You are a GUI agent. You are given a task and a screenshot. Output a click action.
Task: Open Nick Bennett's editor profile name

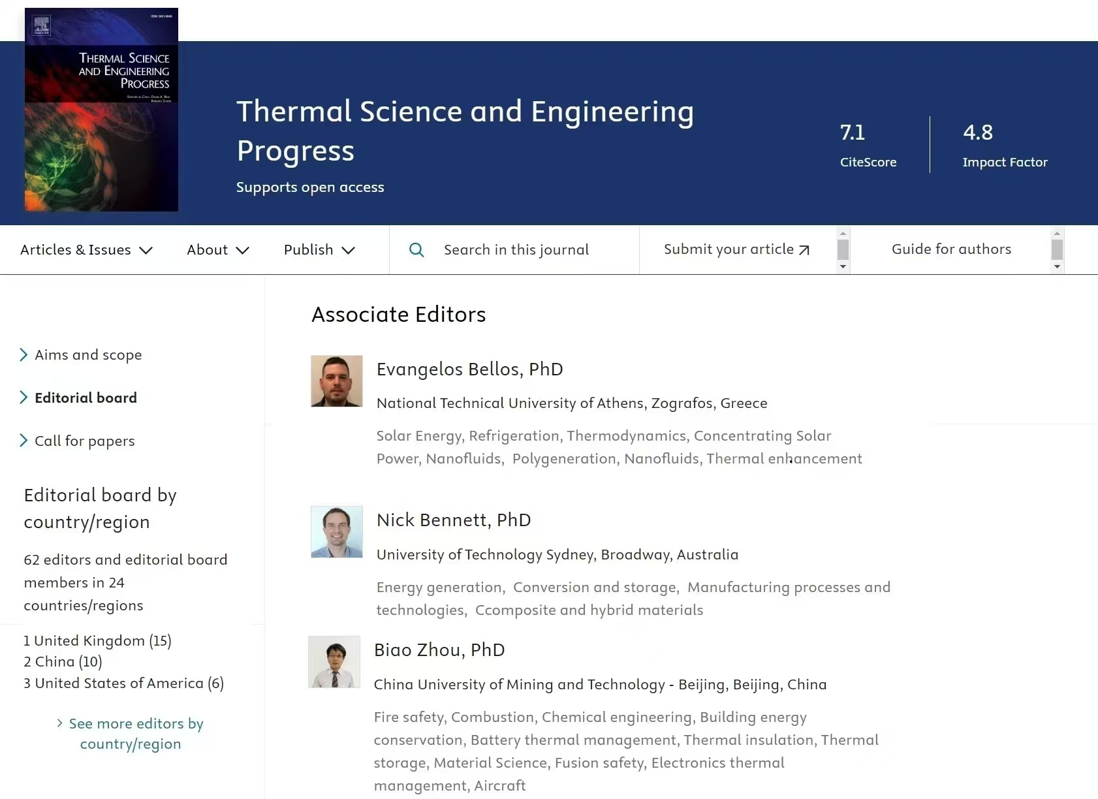click(454, 520)
